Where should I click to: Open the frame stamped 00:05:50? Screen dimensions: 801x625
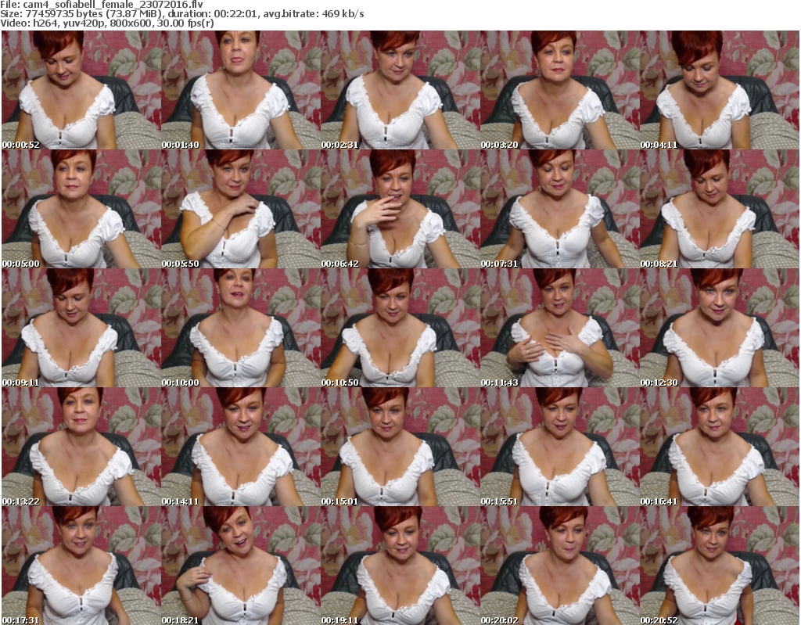(241, 209)
